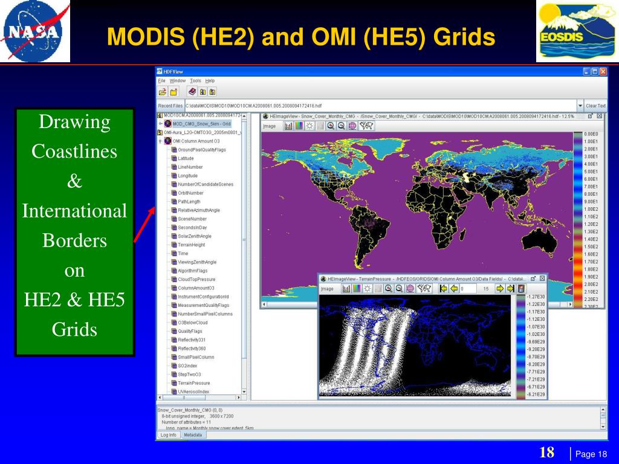
Task: Click the HDF4 library version icon
Action: pos(203,92)
